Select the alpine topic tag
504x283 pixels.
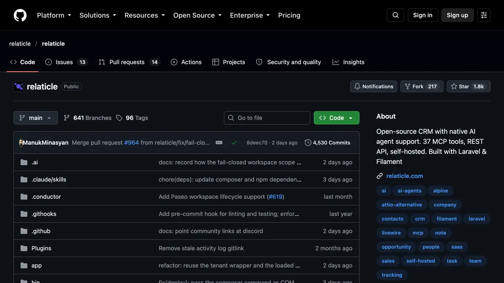coord(441,191)
